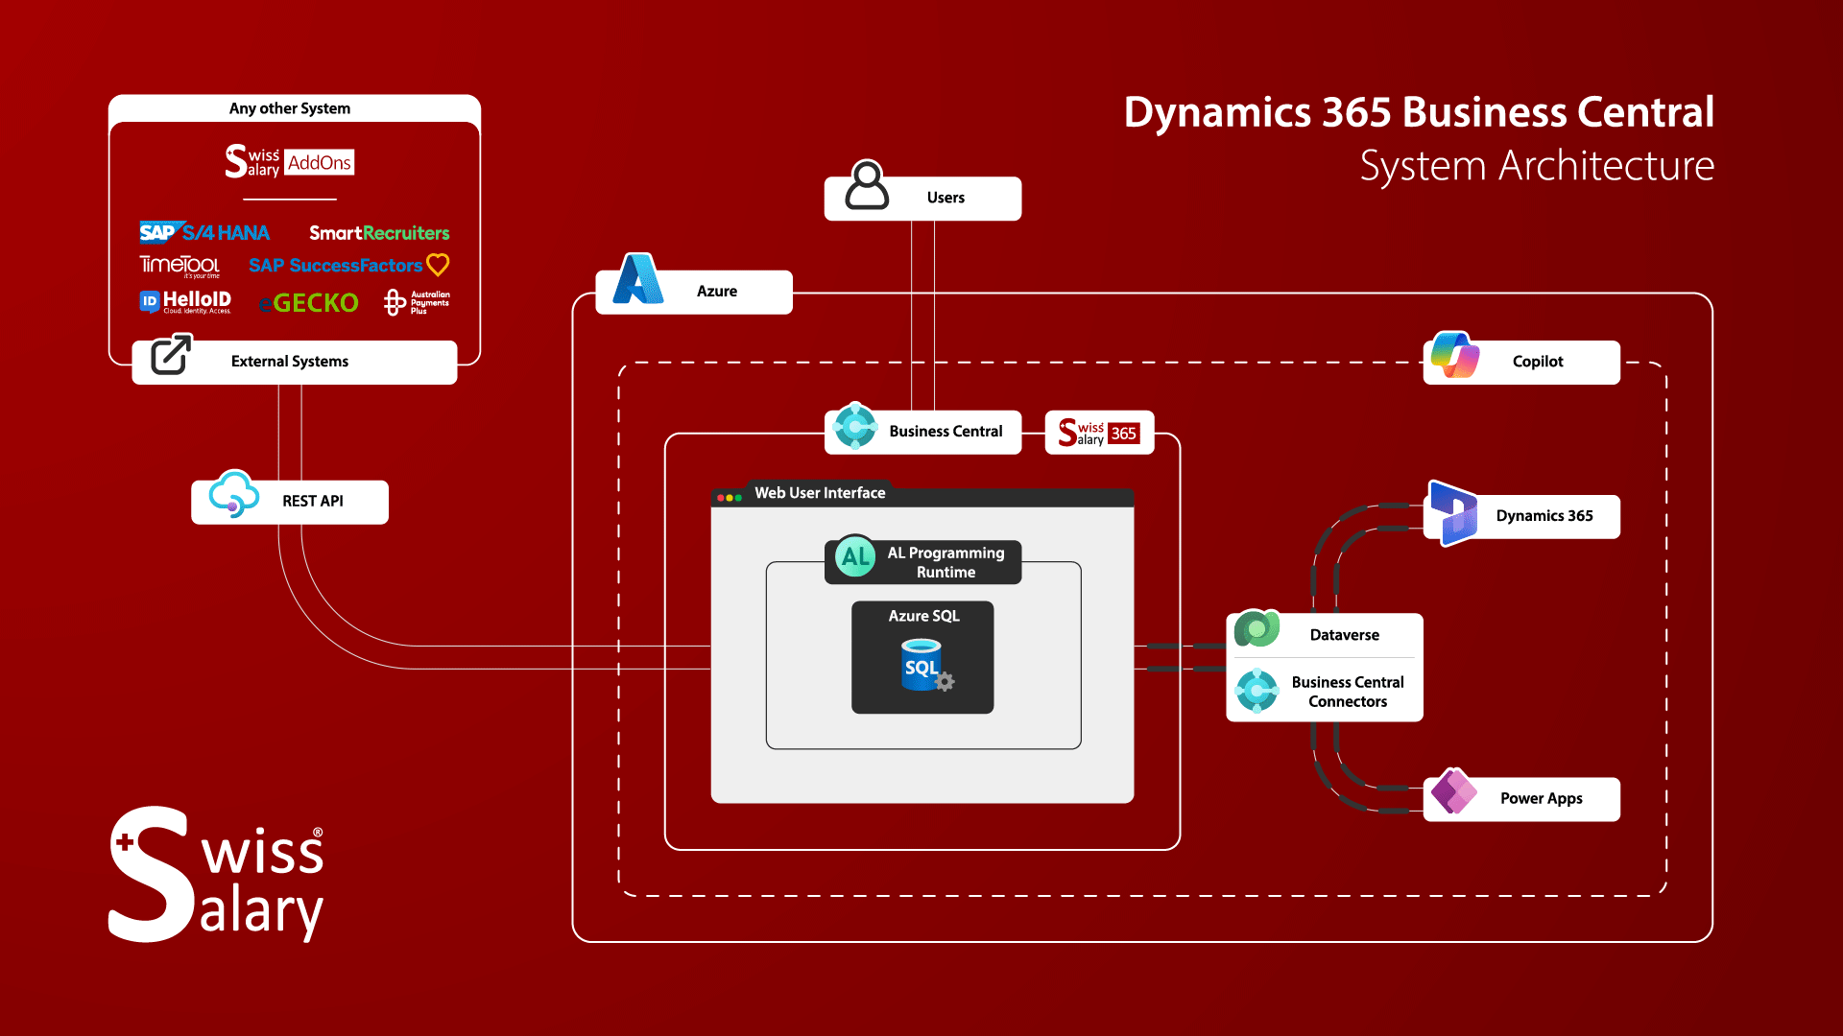
Task: Click the Power Apps purple icon
Action: click(x=1453, y=792)
